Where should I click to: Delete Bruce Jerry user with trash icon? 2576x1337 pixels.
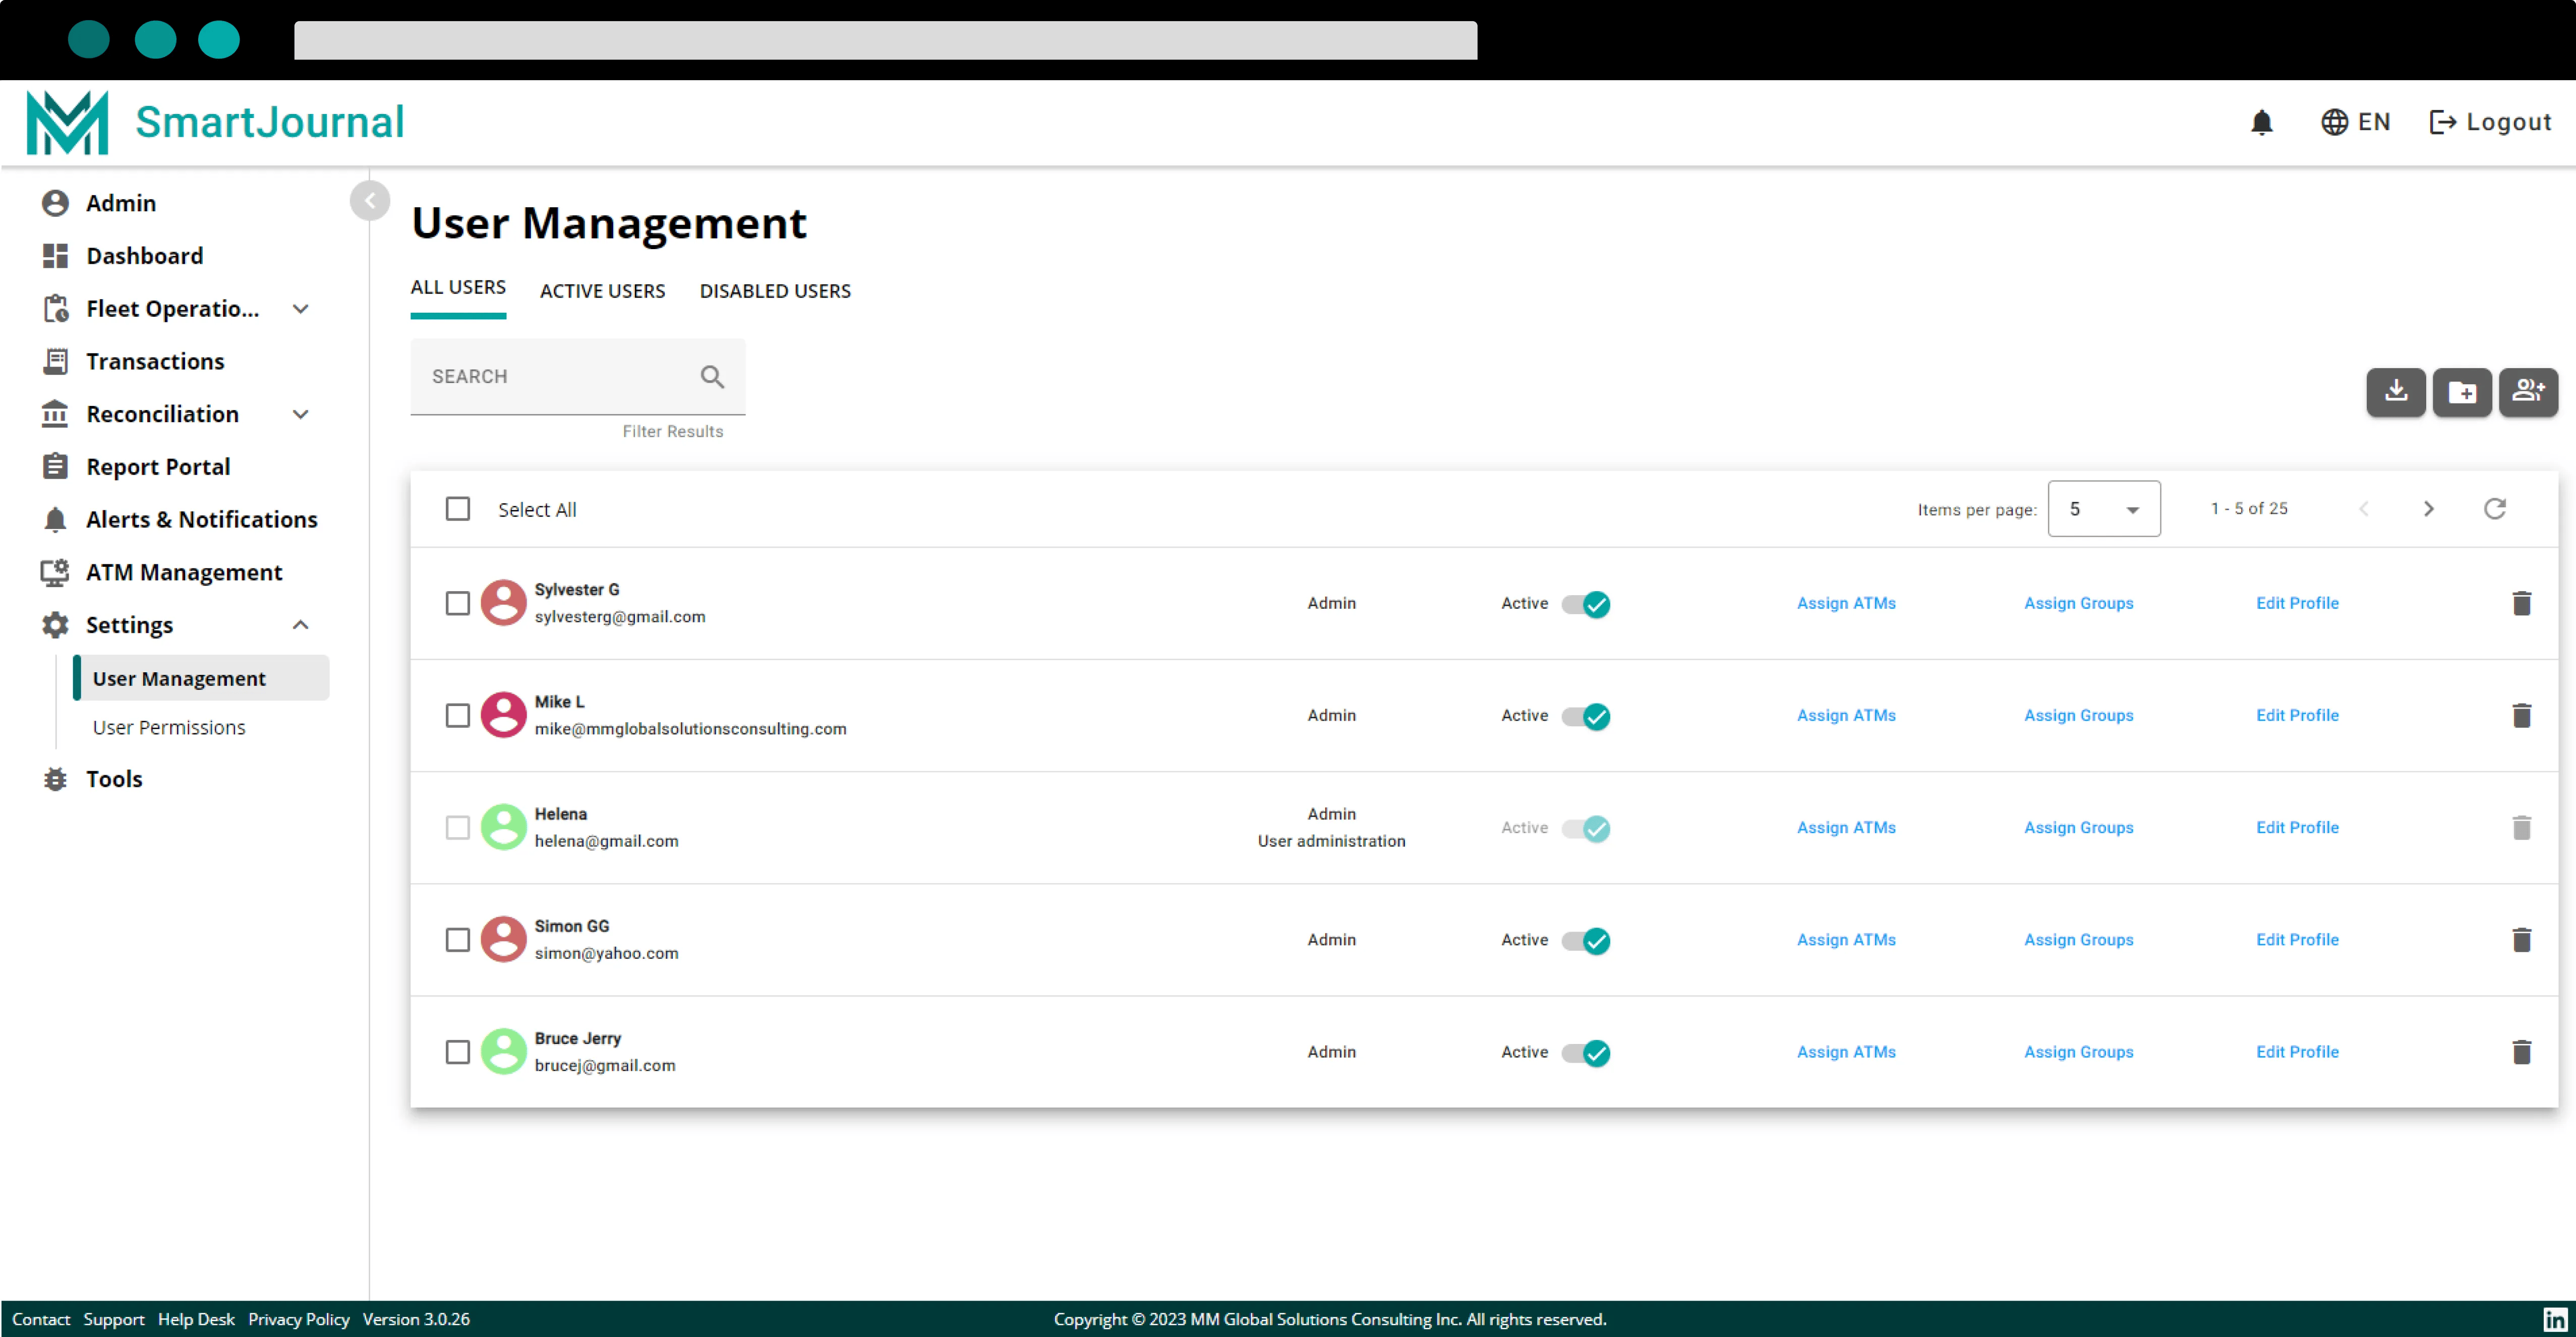tap(2521, 1051)
